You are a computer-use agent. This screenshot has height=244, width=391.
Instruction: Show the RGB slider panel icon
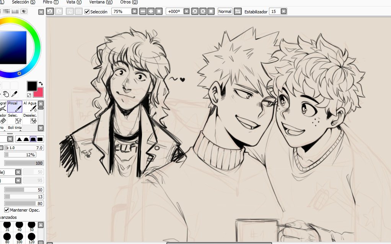[6, 11]
